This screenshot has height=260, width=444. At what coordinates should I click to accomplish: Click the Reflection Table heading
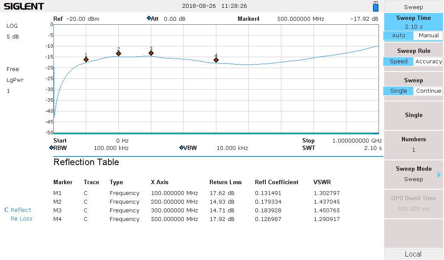[x=86, y=162]
